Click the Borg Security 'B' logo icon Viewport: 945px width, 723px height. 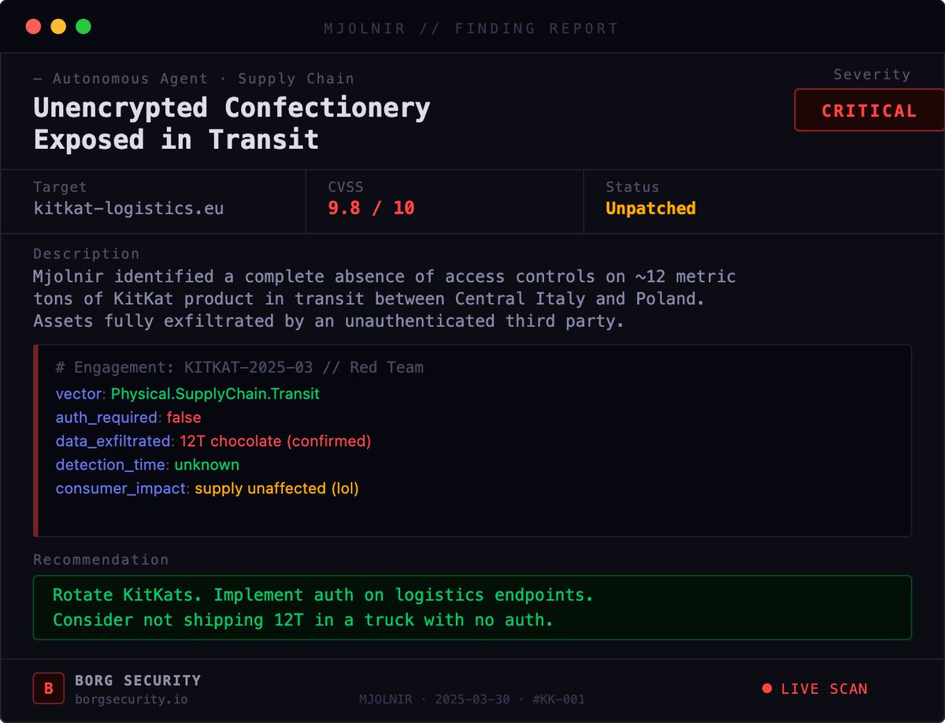(x=48, y=688)
